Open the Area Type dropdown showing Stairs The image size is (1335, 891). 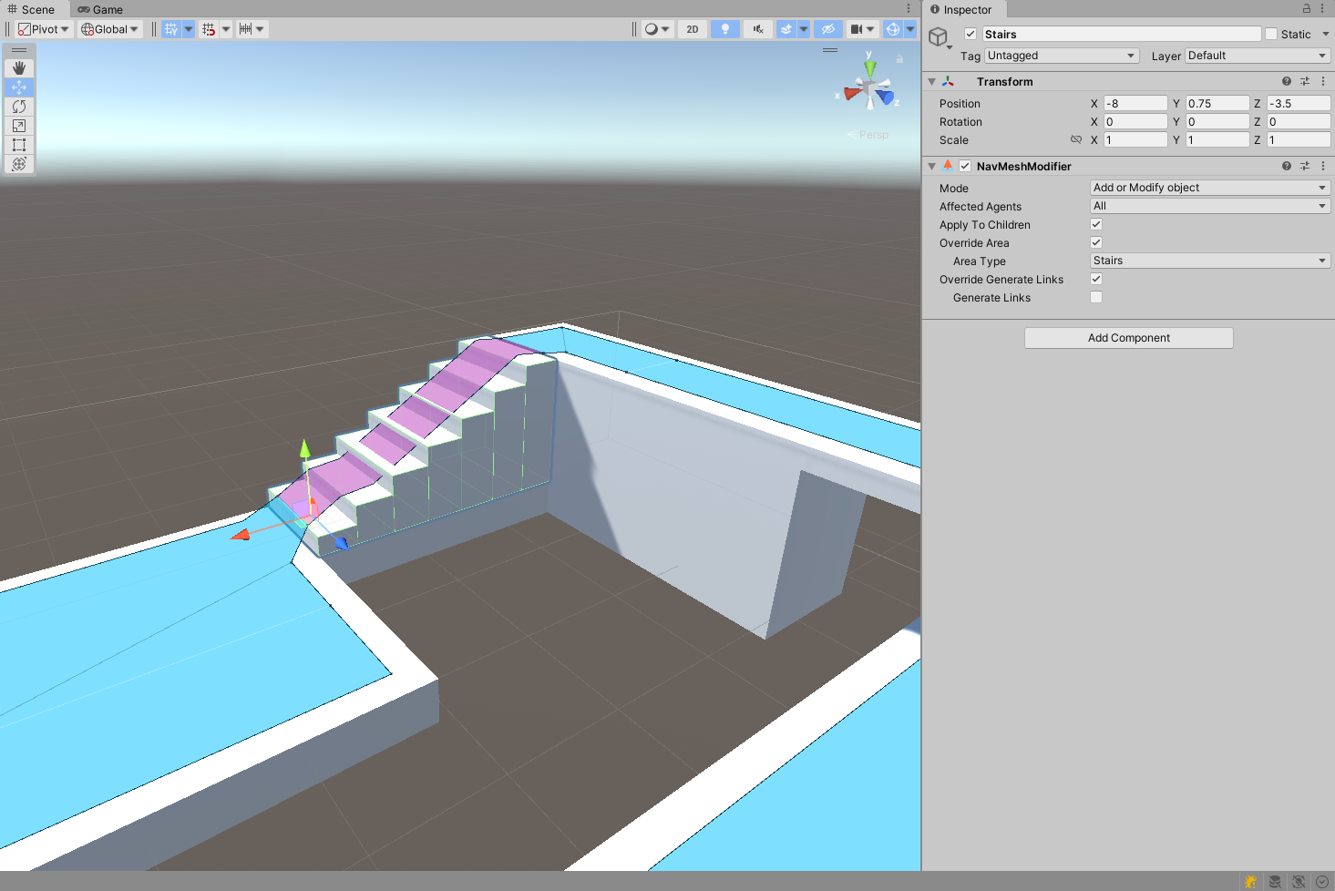coord(1209,261)
